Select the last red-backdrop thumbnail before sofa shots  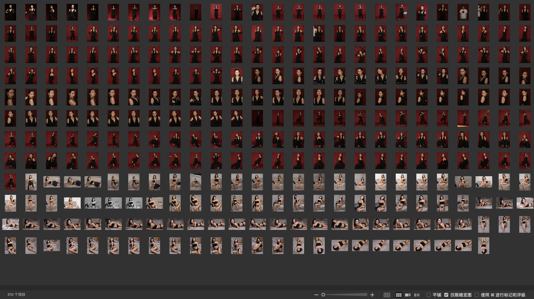pos(11,182)
